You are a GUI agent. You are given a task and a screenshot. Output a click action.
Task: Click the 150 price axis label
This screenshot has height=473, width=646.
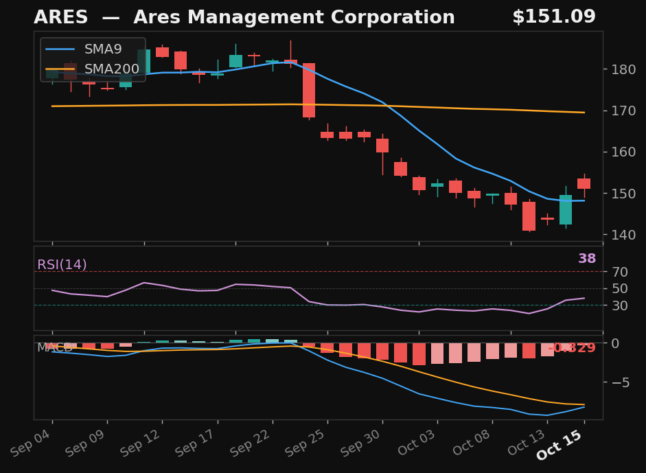point(623,193)
